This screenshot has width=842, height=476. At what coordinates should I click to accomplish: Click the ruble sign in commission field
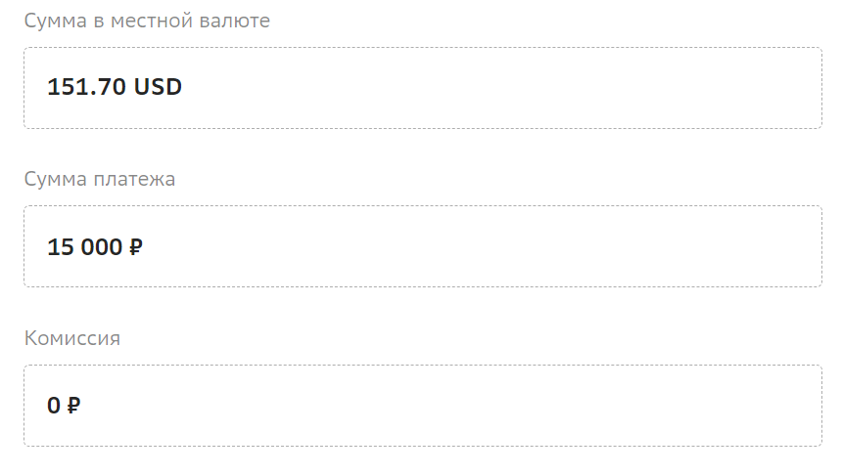point(73,406)
